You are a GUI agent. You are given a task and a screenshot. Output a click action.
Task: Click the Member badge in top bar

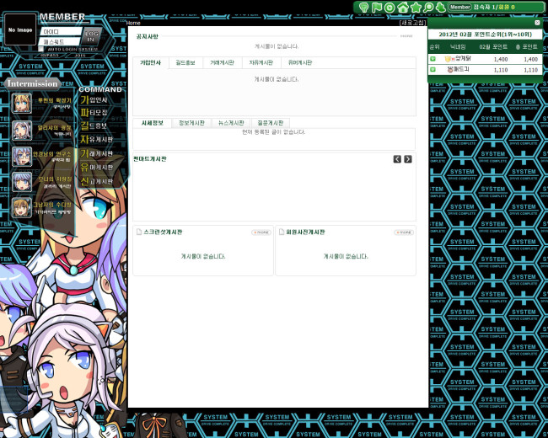tap(460, 7)
